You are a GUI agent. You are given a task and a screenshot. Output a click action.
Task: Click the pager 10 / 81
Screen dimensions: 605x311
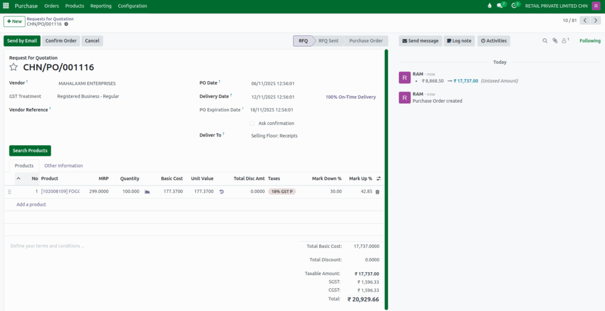click(570, 21)
